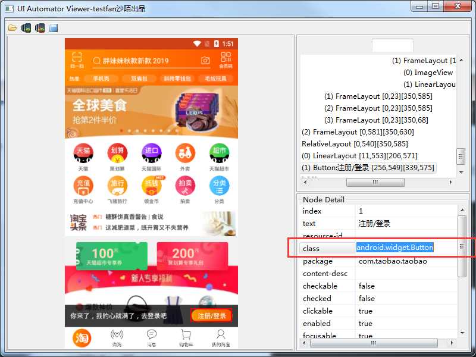This screenshot has height=357, width=476.
Task: Click the android.widget.Button class value
Action: tap(395, 248)
